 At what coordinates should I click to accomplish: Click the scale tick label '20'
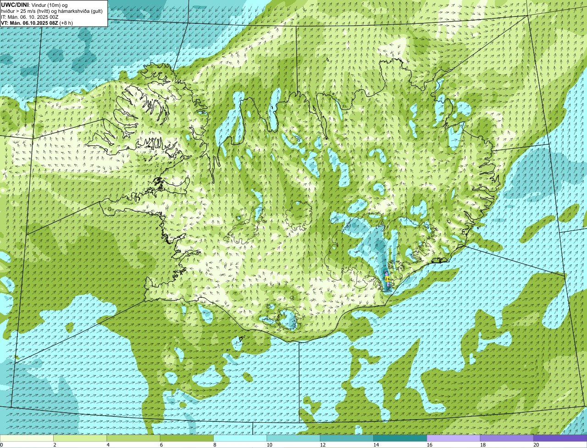[x=536, y=445]
